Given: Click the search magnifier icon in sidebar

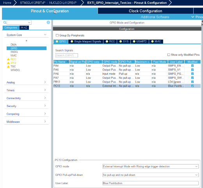Looking at the screenshot, I should 5,22.
